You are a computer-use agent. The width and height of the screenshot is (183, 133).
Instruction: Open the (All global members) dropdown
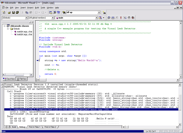pyautogui.click(x=53, y=18)
